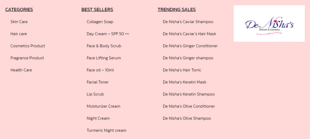Open Face & Body Scrub link

point(104,46)
